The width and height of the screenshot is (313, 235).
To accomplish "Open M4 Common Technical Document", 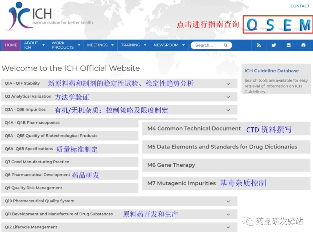I will (x=226, y=129).
